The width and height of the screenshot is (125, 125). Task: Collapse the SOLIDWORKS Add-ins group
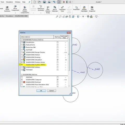pos(22,74)
